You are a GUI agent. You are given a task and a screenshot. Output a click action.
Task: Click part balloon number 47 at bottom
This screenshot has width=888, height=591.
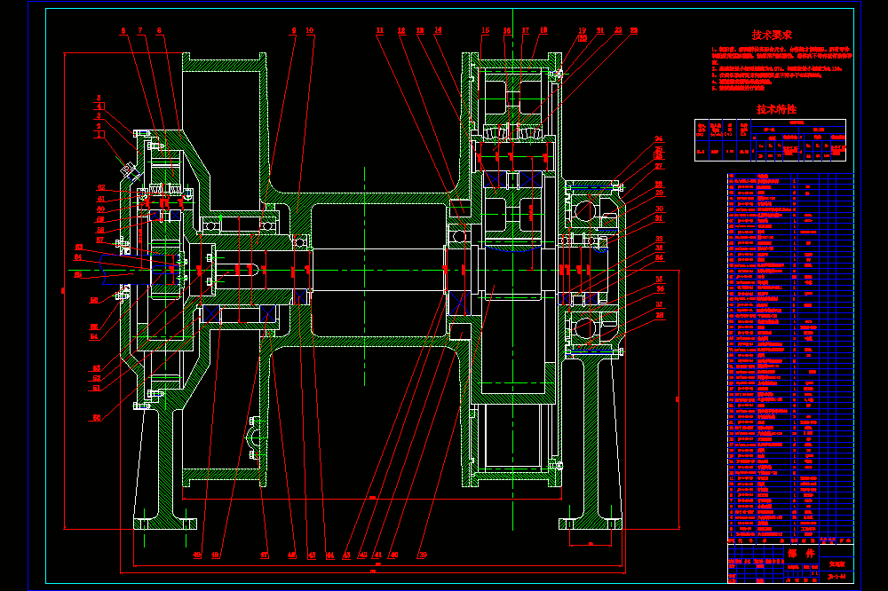[265, 556]
